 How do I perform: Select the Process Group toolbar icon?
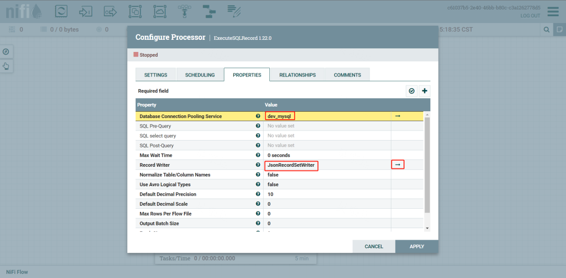[x=135, y=12]
